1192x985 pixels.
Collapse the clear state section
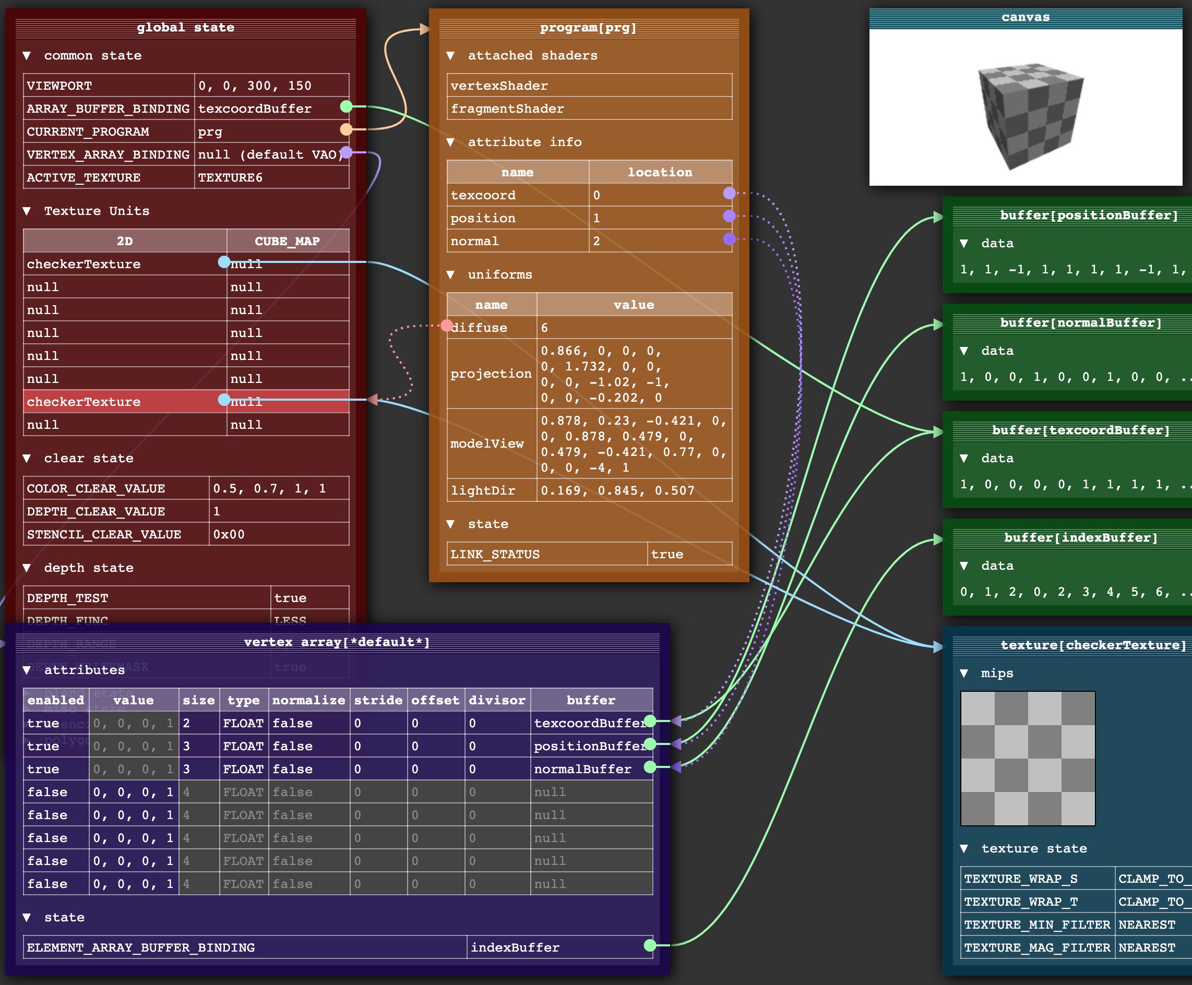click(x=27, y=459)
